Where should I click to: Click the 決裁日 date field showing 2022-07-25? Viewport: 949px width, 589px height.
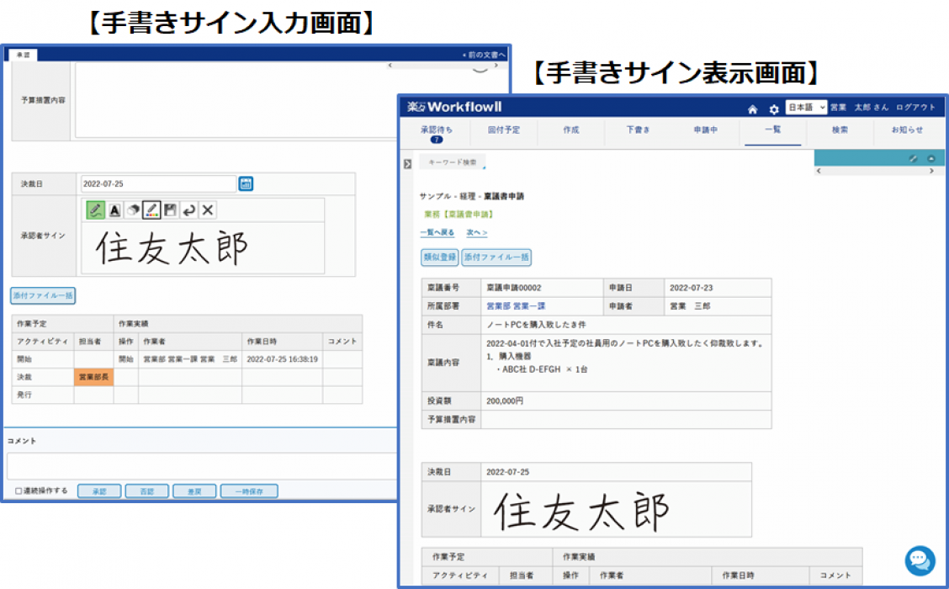158,183
